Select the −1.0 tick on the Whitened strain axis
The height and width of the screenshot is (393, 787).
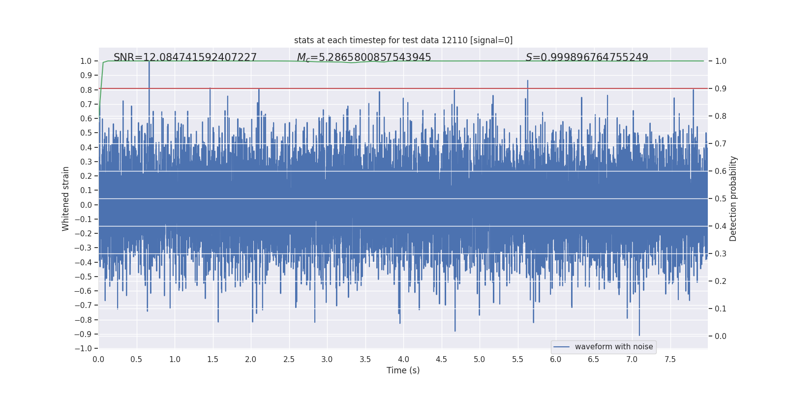(83, 348)
